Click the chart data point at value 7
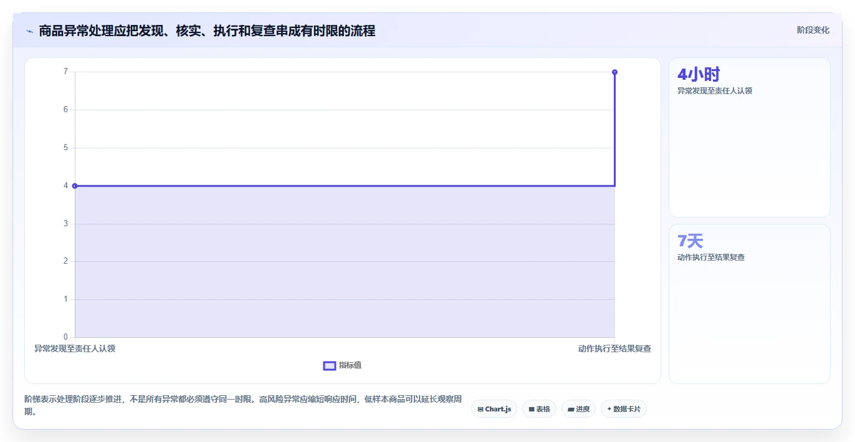This screenshot has height=442, width=855. pyautogui.click(x=614, y=72)
